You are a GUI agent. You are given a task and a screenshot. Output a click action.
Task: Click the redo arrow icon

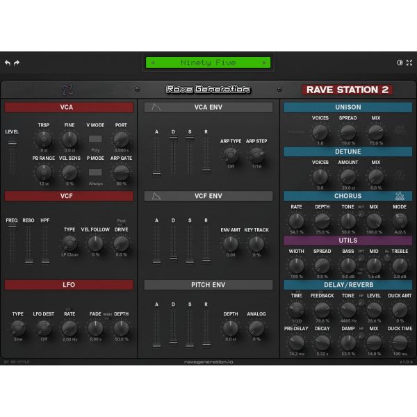(x=17, y=63)
